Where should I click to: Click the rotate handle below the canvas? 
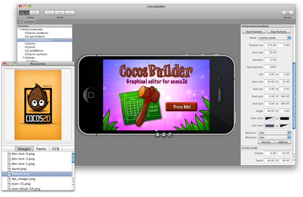(170, 135)
